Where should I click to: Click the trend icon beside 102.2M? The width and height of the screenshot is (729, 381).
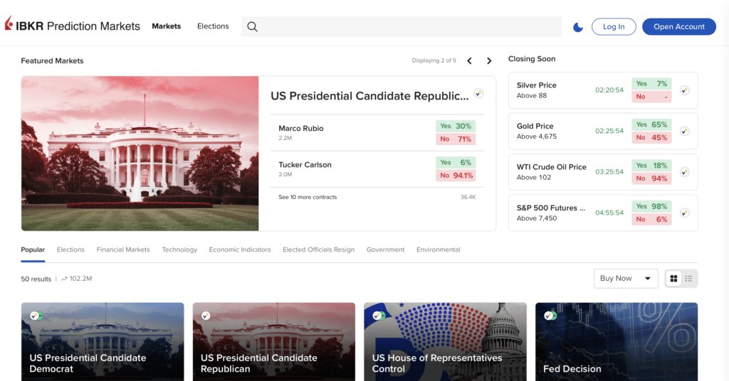[64, 279]
